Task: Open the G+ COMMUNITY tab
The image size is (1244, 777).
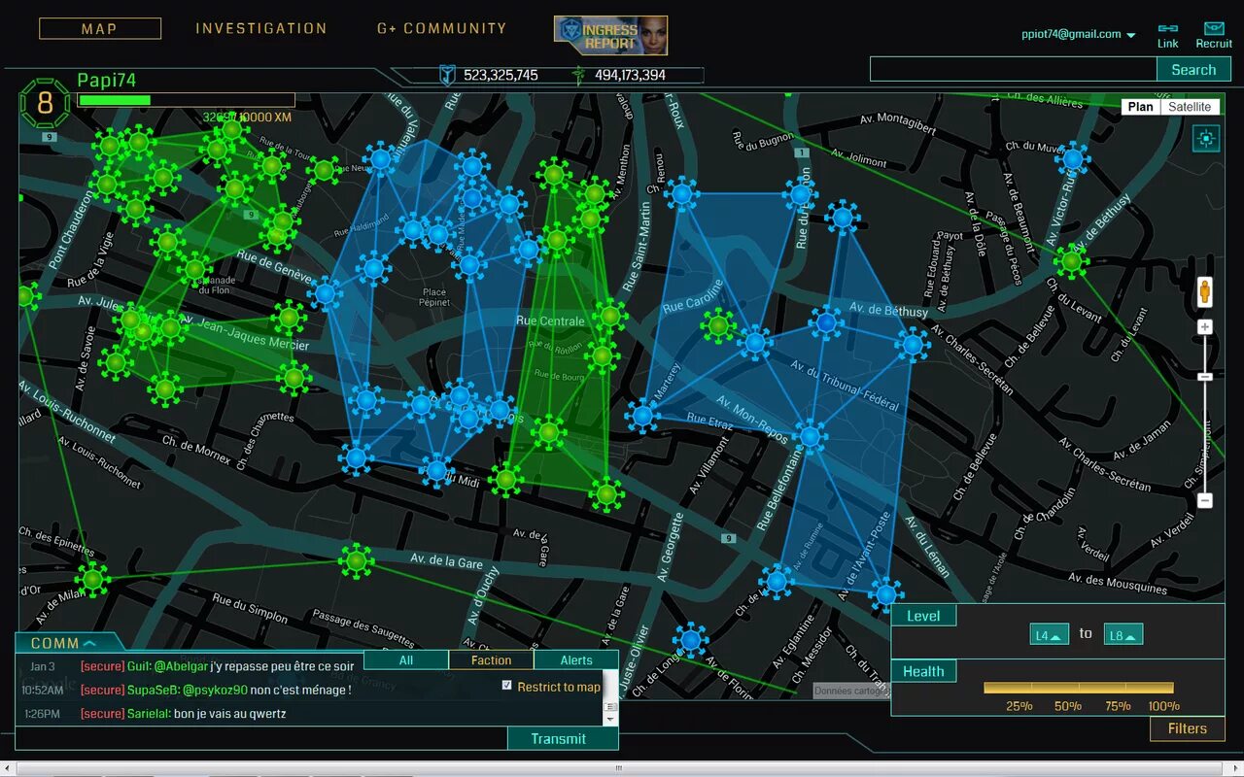Action: (442, 28)
